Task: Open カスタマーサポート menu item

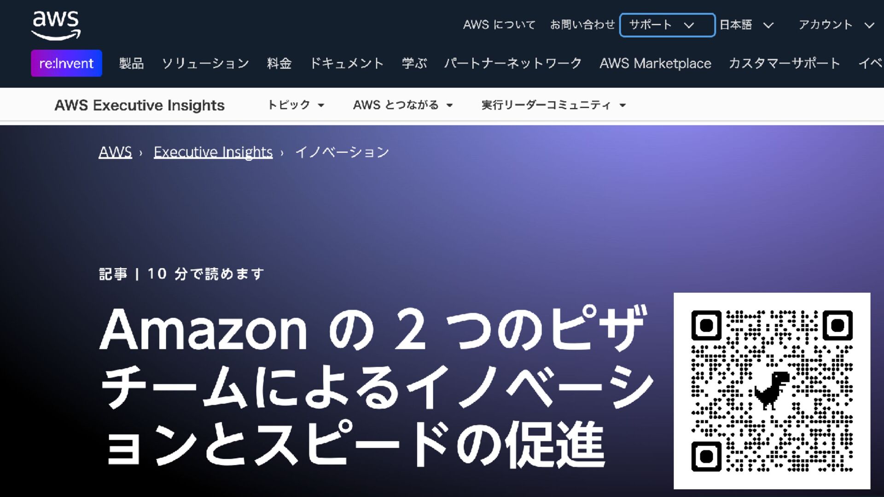Action: [x=785, y=63]
